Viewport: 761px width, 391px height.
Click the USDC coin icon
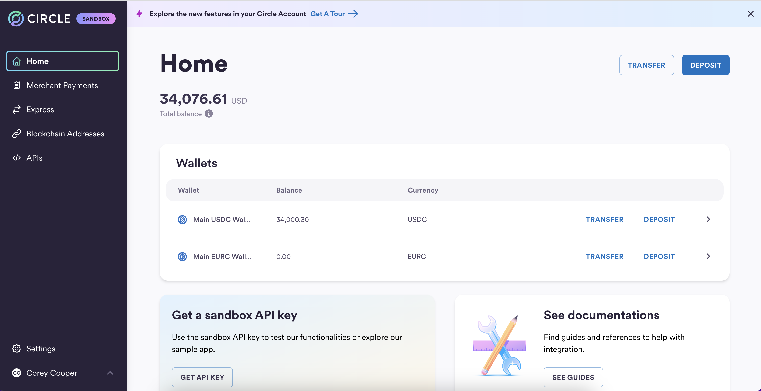point(182,219)
